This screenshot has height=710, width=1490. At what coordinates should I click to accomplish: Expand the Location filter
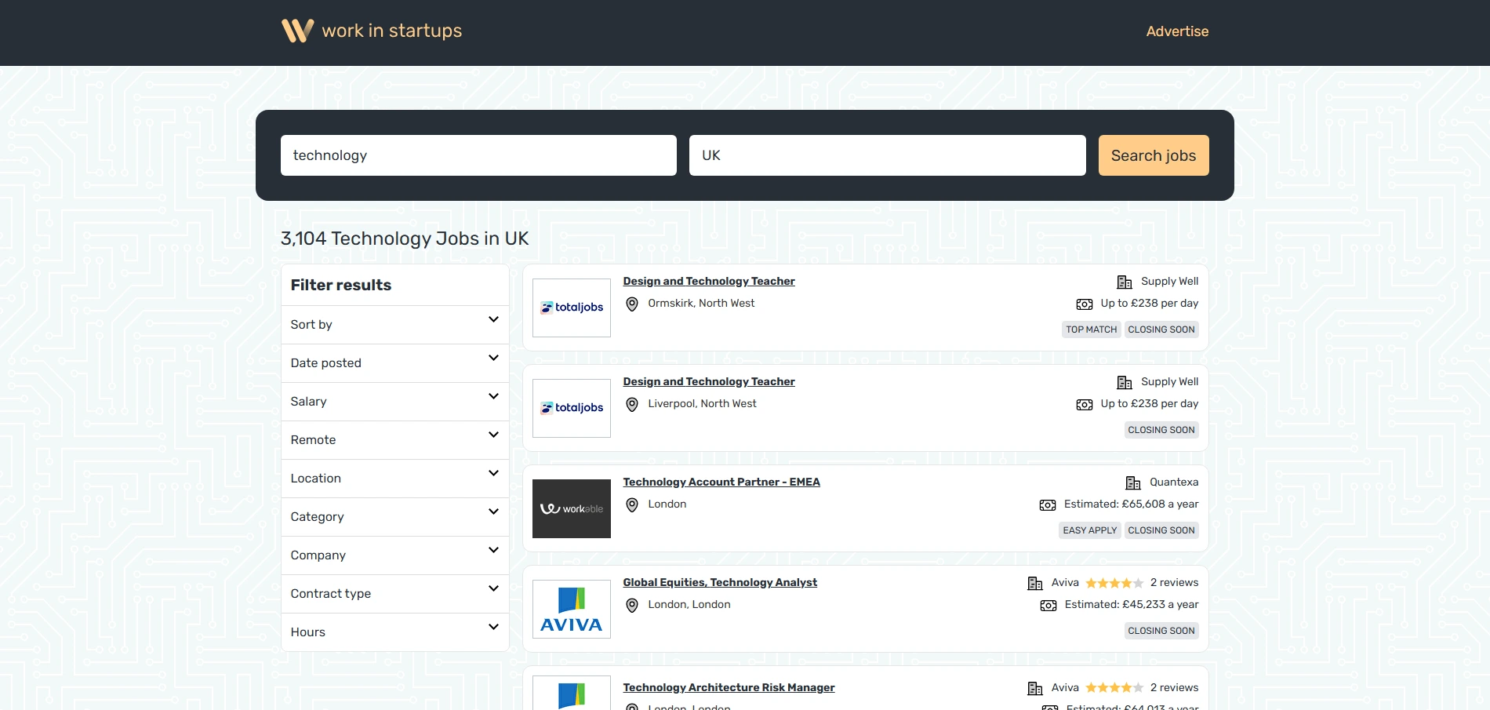395,479
